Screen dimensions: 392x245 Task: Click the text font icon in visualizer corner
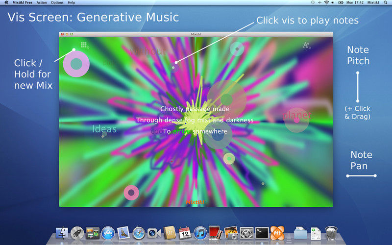pyautogui.click(x=306, y=45)
